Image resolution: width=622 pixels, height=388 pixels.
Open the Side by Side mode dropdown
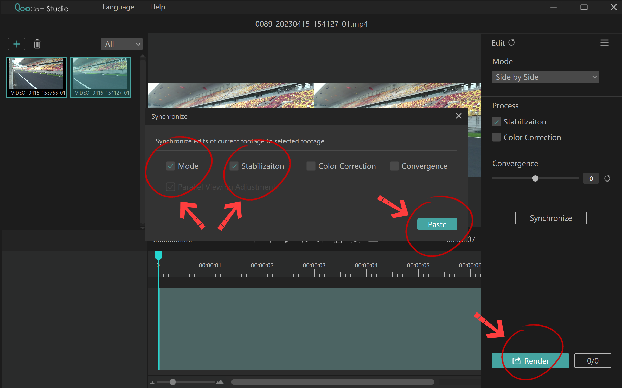545,77
